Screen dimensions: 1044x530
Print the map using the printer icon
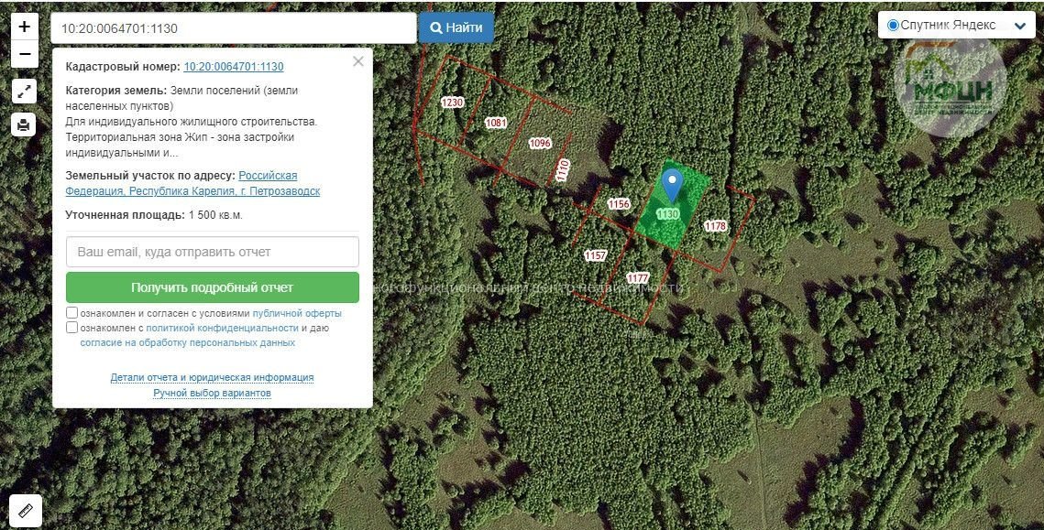(24, 124)
